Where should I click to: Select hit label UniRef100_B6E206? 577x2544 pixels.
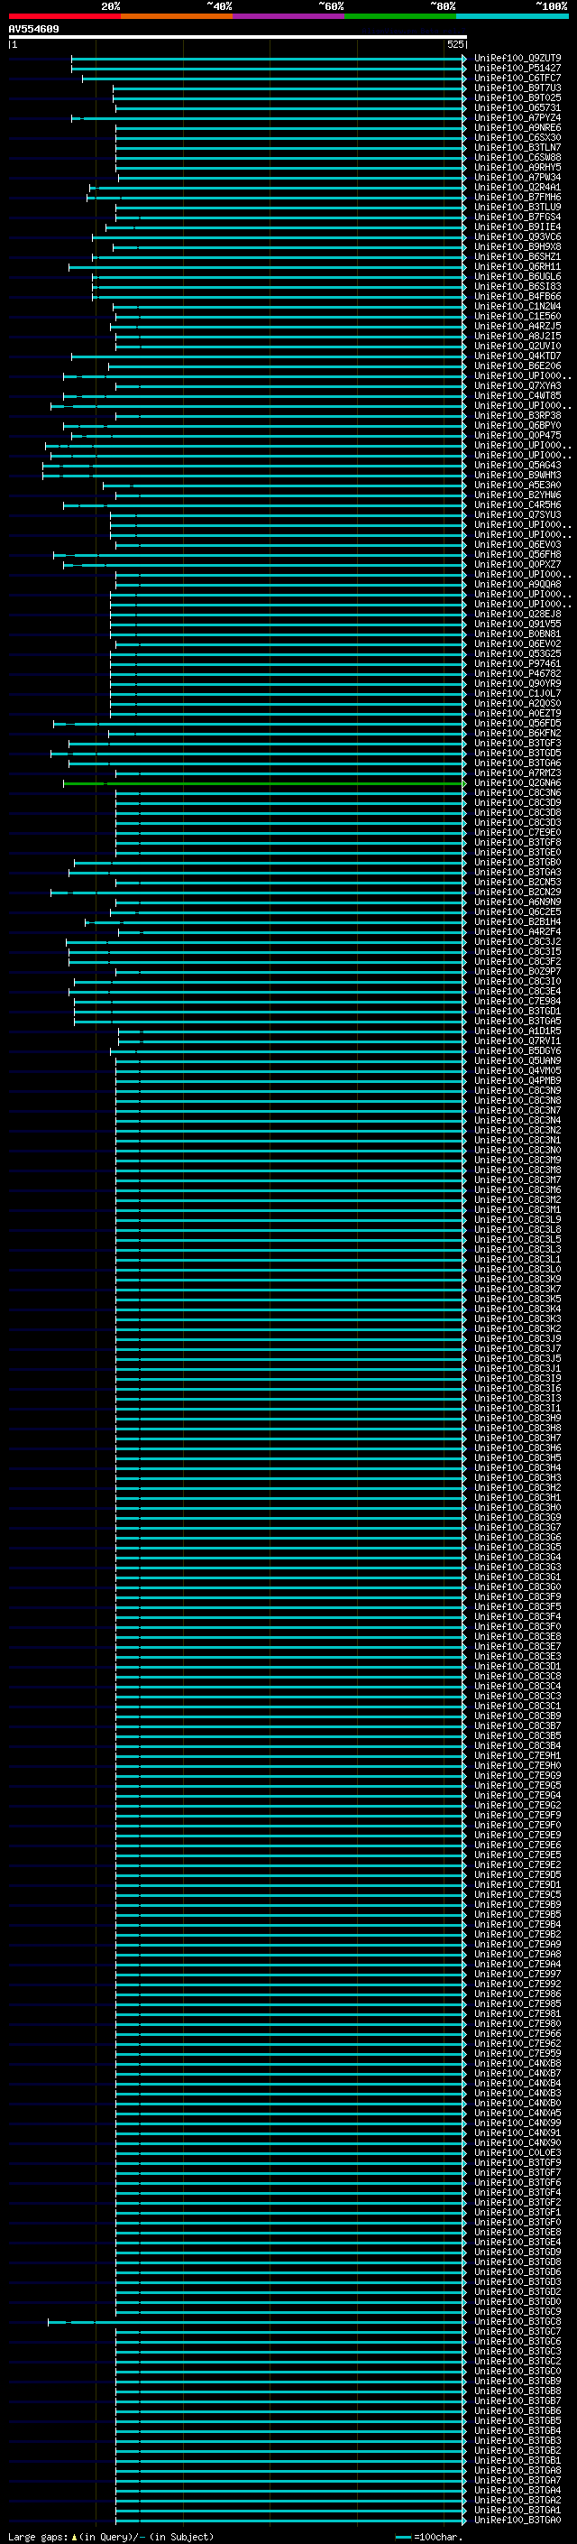coord(517,366)
